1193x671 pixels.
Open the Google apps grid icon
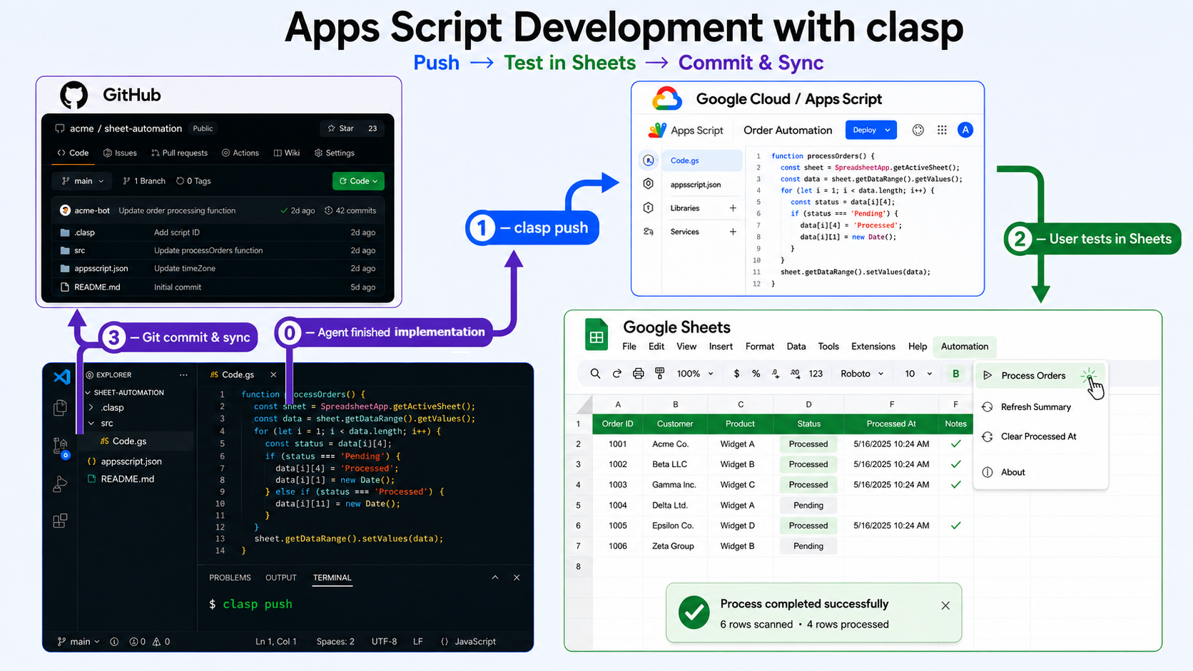point(942,130)
